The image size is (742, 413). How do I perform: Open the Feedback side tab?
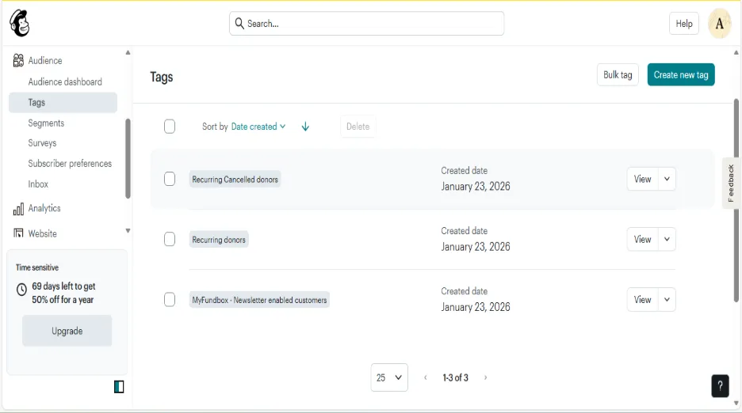731,183
